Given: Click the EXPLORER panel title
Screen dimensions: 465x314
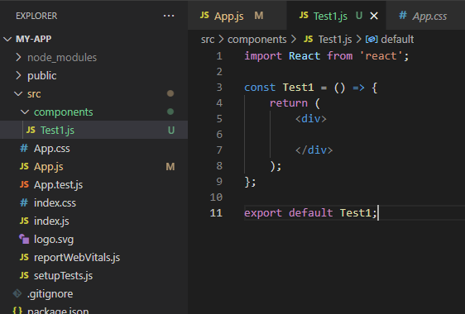Looking at the screenshot, I should 36,16.
